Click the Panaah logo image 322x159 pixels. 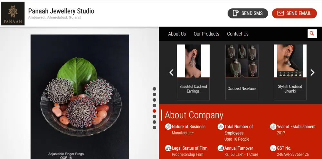13,14
